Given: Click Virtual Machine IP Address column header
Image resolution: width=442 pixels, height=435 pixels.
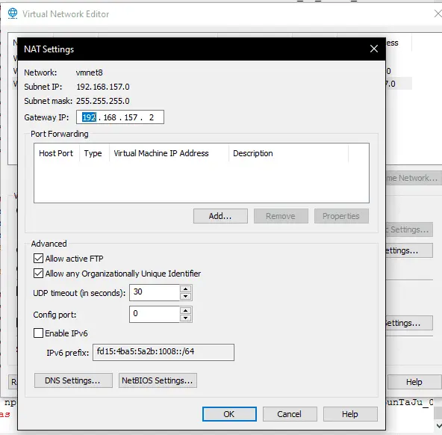Looking at the screenshot, I should tap(169, 153).
